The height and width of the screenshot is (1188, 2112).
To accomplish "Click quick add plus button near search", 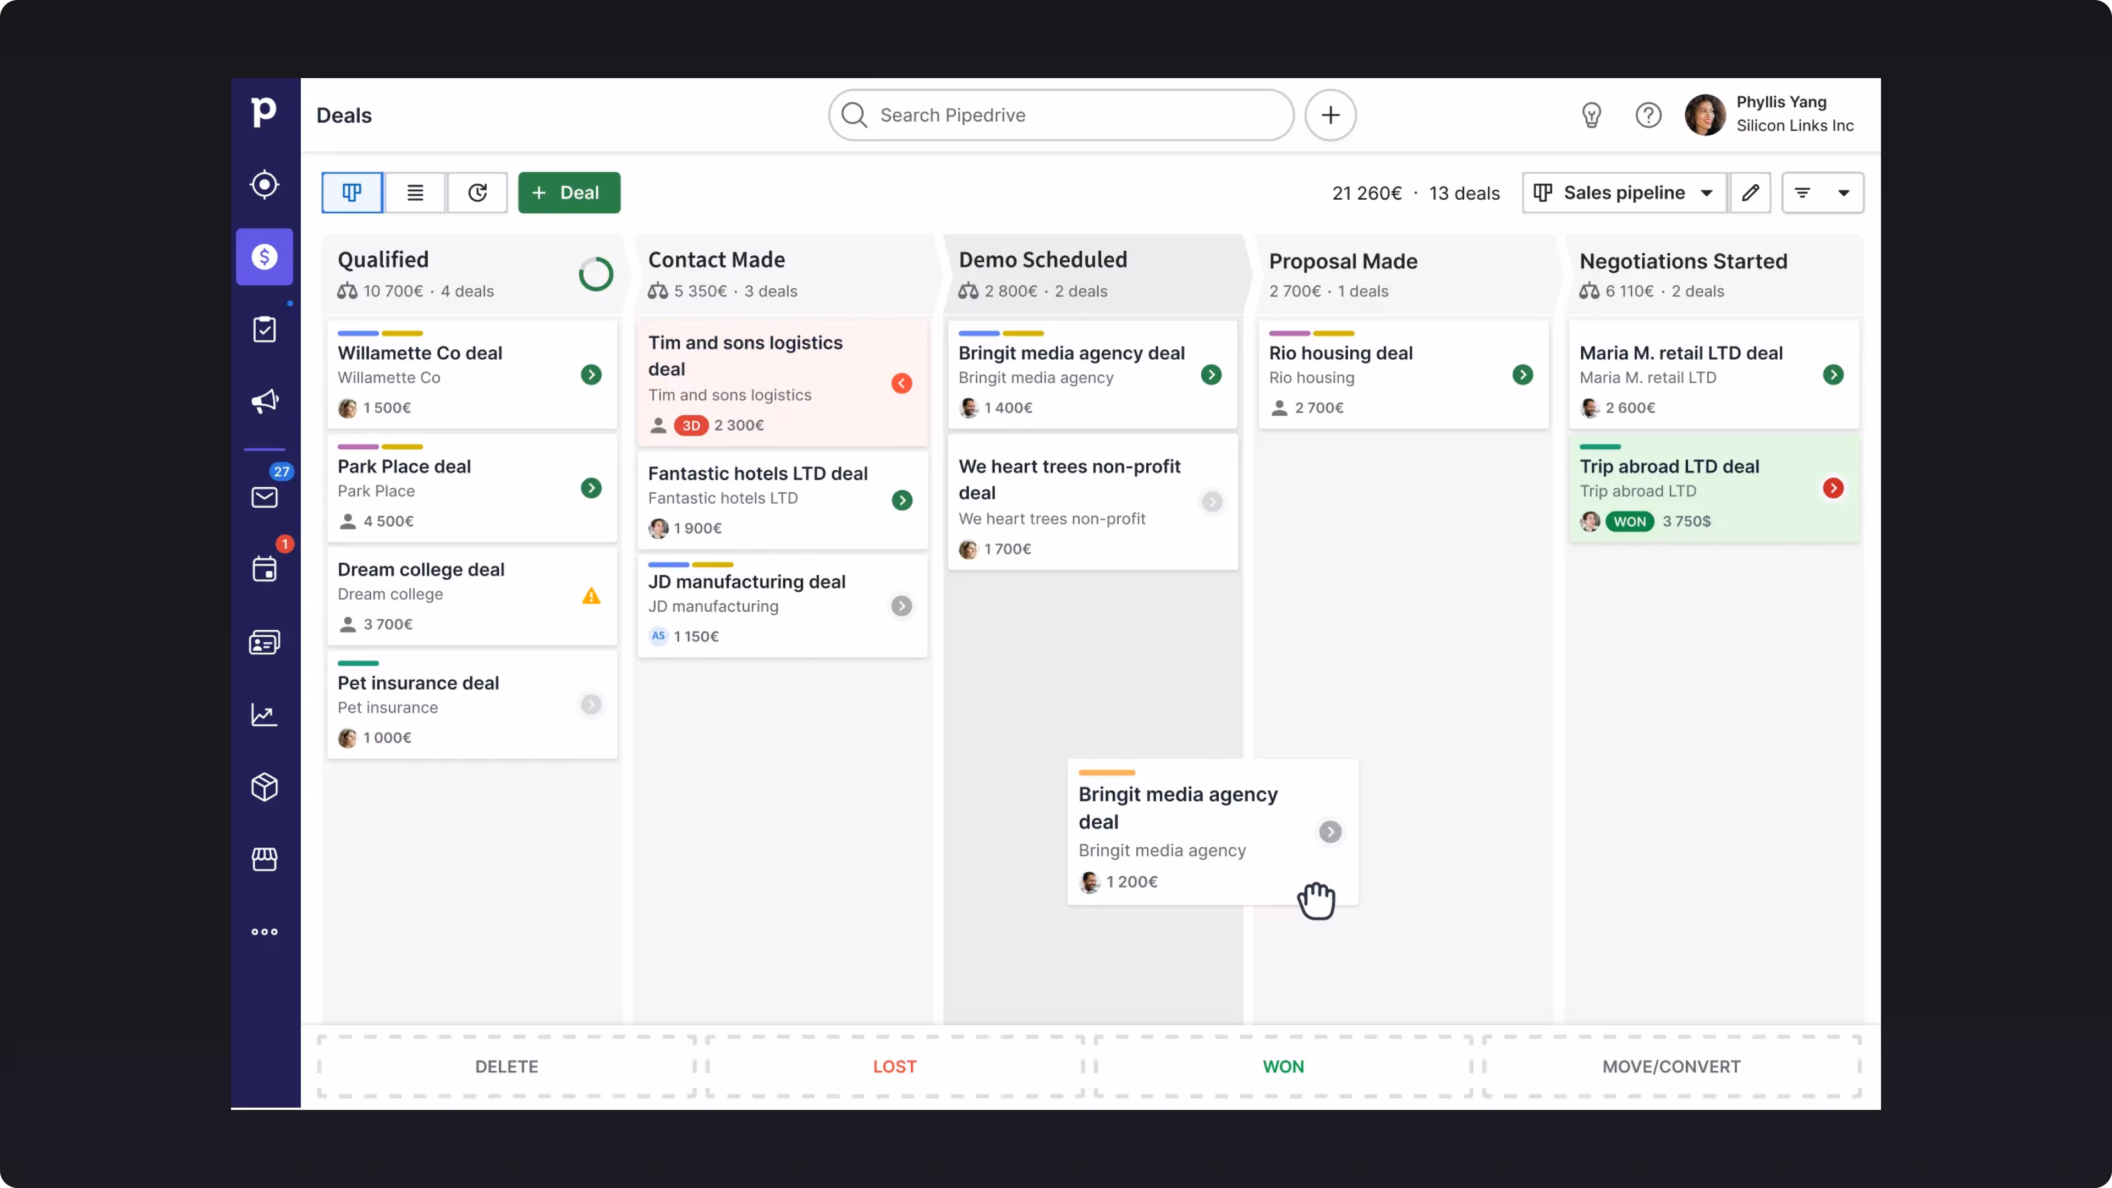I will (x=1330, y=115).
